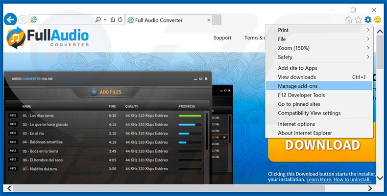
Task: Select About Internet Explorer
Action: pyautogui.click(x=319, y=133)
